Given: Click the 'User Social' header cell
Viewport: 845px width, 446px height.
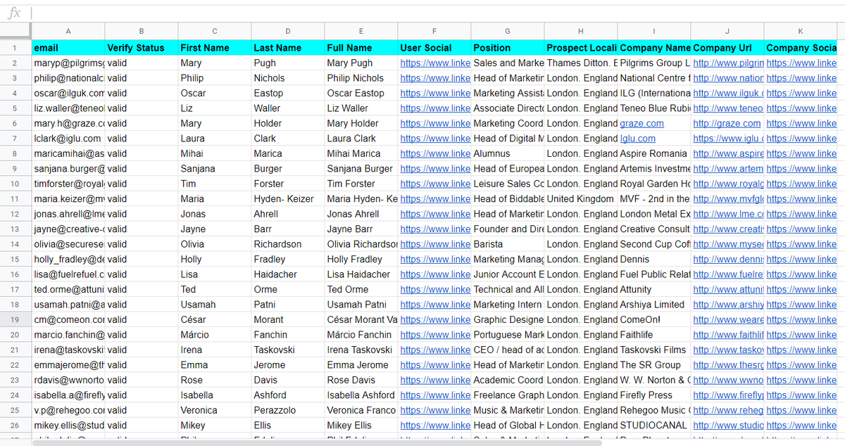Looking at the screenshot, I should 434,48.
